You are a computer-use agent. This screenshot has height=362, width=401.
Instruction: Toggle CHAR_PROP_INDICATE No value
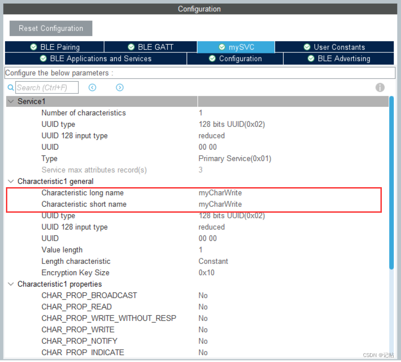pyautogui.click(x=203, y=353)
